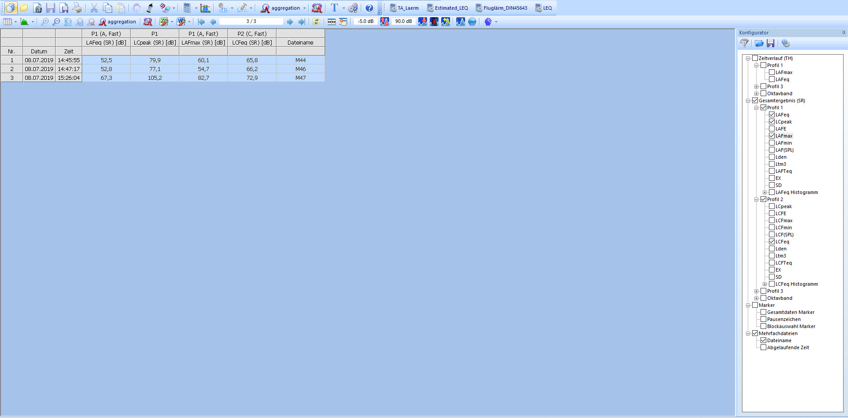Click the calculator icon
Screen dimensions: 848x418
(187, 8)
